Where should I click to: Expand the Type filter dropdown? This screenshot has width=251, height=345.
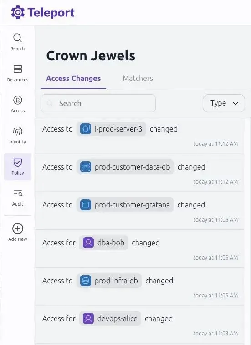(224, 103)
